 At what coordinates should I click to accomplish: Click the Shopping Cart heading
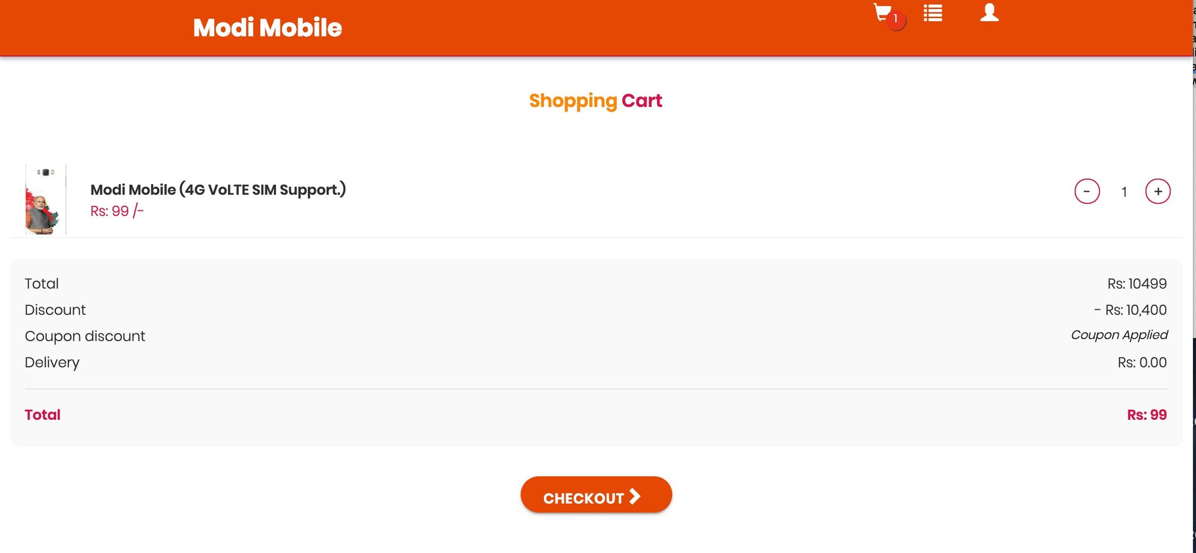596,101
